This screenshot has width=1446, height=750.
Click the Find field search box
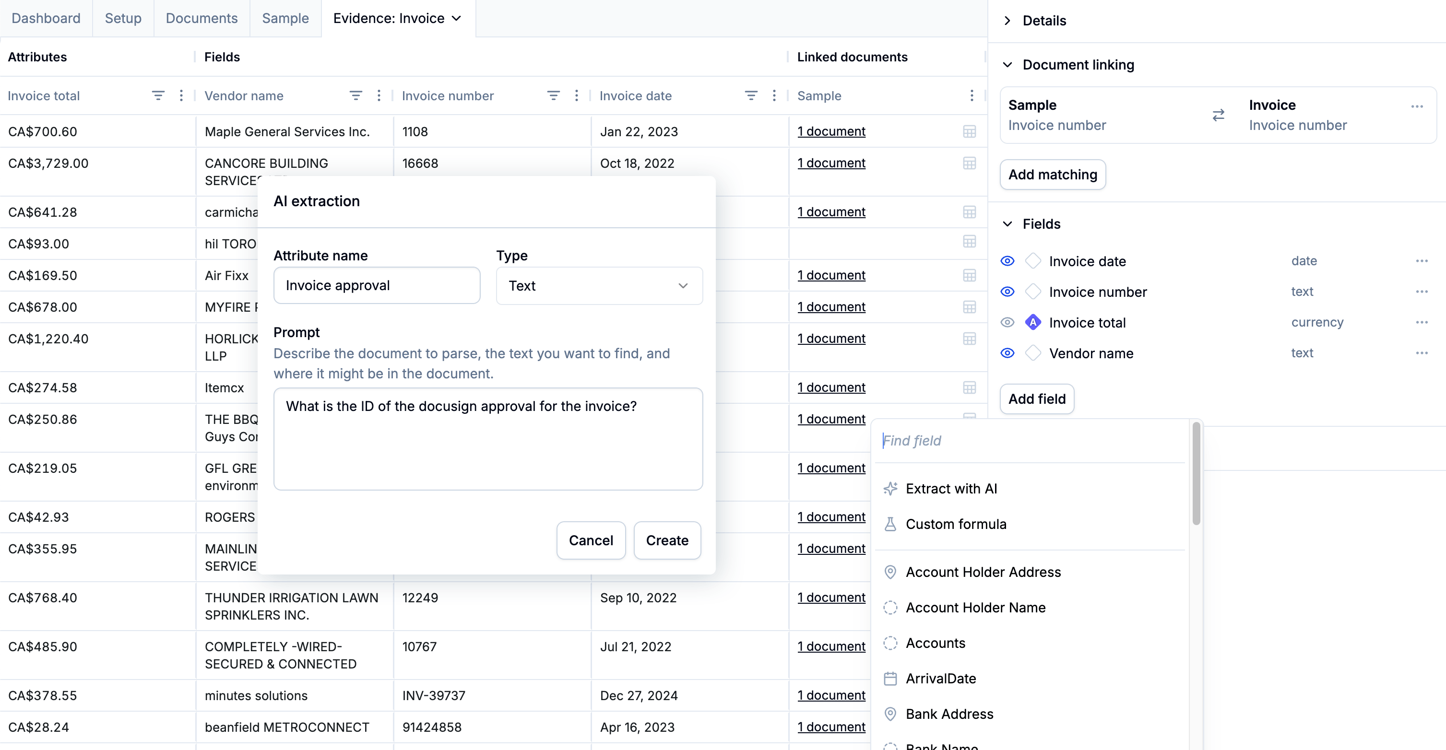pyautogui.click(x=1031, y=441)
